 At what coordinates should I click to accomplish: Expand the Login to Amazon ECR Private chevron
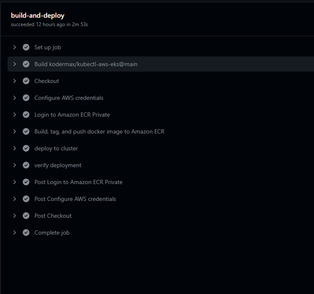point(14,115)
